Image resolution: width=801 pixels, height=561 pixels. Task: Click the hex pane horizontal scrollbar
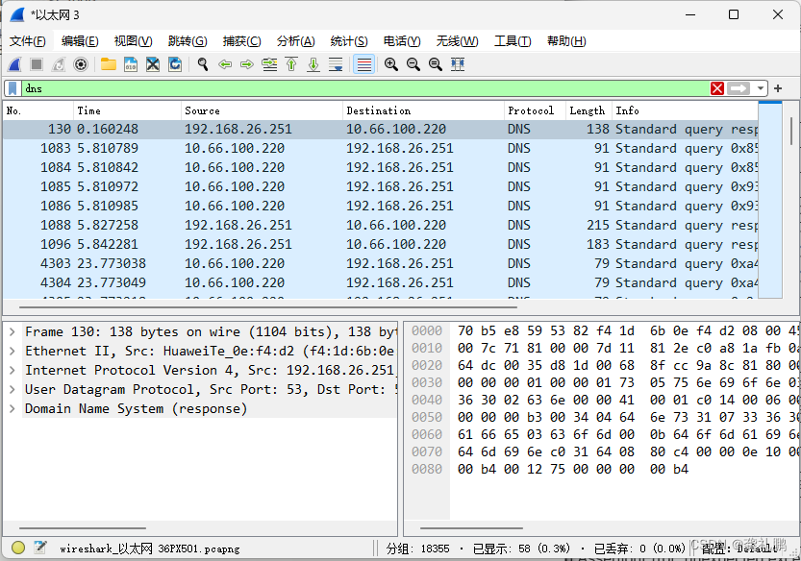[471, 528]
